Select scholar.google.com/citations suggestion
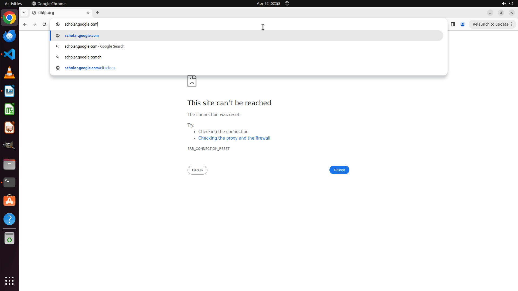Screen dimensions: 518x291 tap(90, 68)
